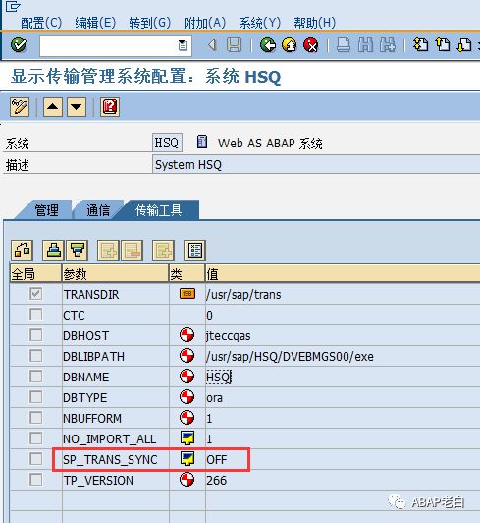Click the Find Next binoculars icon
The width and height of the screenshot is (480, 523).
(x=388, y=44)
